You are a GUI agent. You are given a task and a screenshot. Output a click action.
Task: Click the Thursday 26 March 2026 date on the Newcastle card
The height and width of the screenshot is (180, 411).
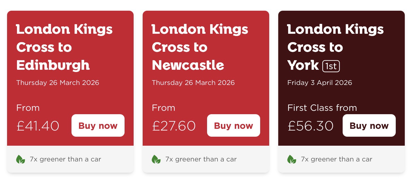pos(193,83)
